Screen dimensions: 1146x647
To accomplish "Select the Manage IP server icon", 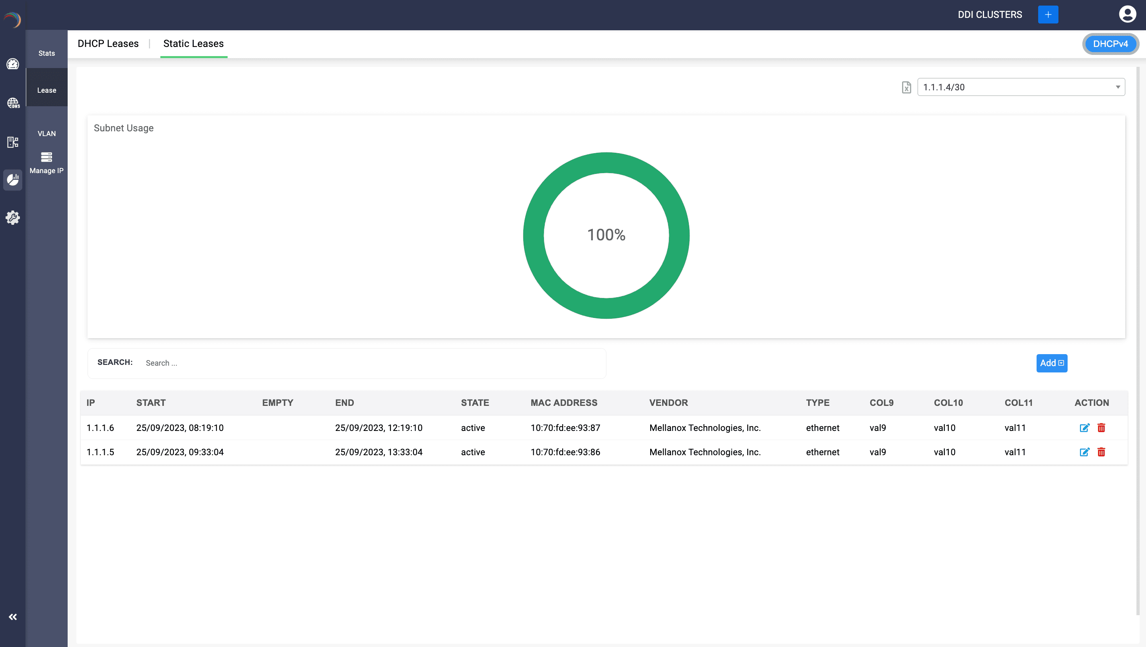I will [x=46, y=157].
